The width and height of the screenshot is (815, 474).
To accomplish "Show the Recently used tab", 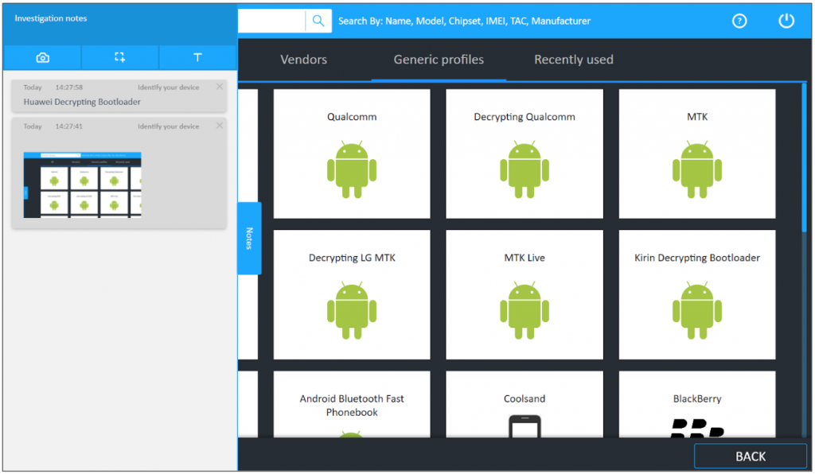I will click(x=574, y=60).
